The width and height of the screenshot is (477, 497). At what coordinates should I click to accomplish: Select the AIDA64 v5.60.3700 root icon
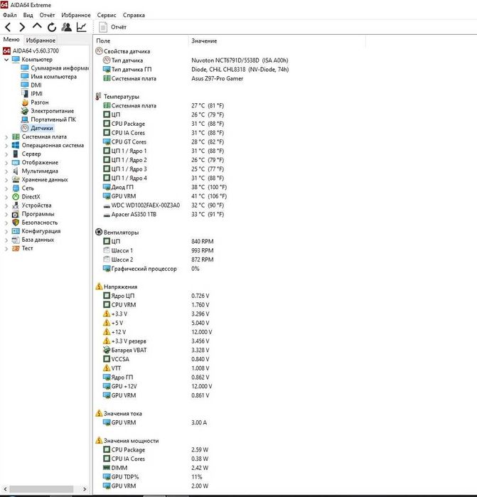pyautogui.click(x=6, y=50)
